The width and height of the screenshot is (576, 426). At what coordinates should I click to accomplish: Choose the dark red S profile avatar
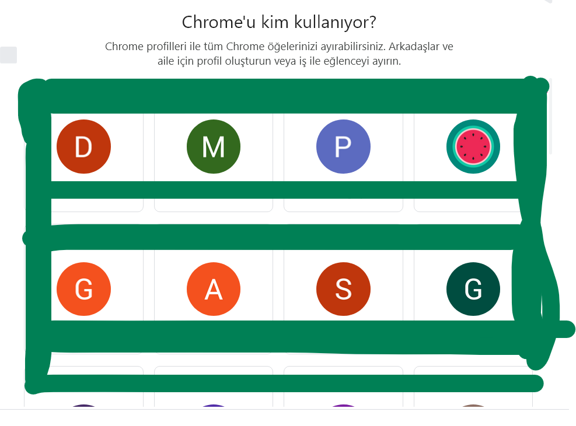[x=344, y=289]
